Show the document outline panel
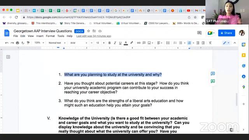249x140 pixels. click(x=8, y=57)
